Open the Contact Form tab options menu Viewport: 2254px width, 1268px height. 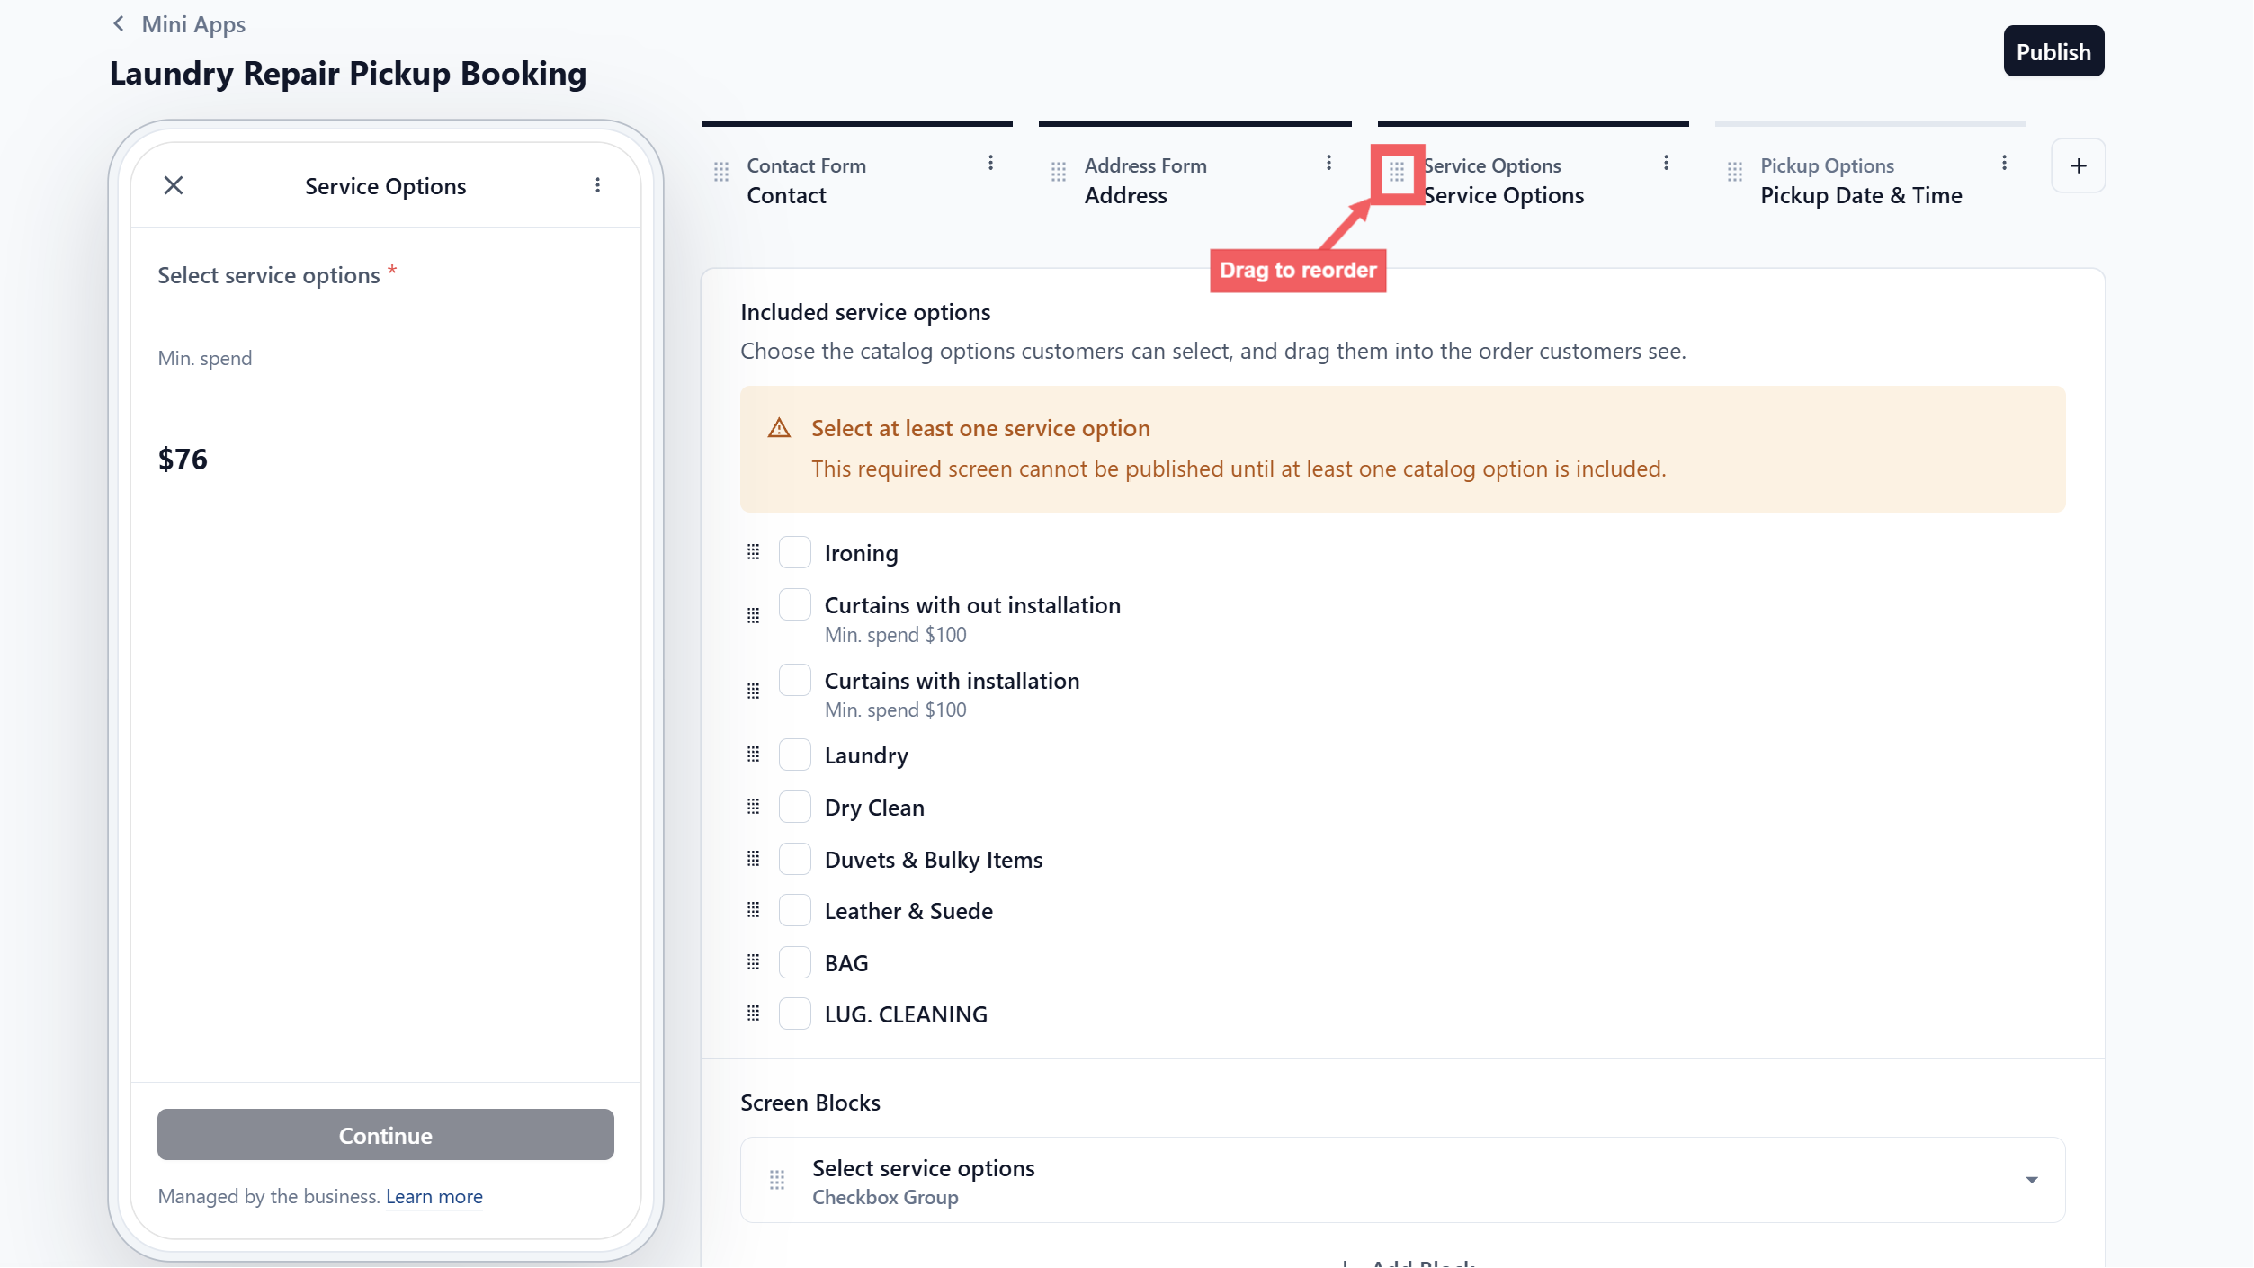coord(990,163)
